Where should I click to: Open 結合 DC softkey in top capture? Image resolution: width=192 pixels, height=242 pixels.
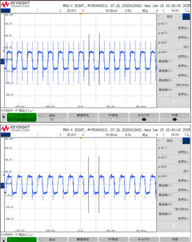52,117
